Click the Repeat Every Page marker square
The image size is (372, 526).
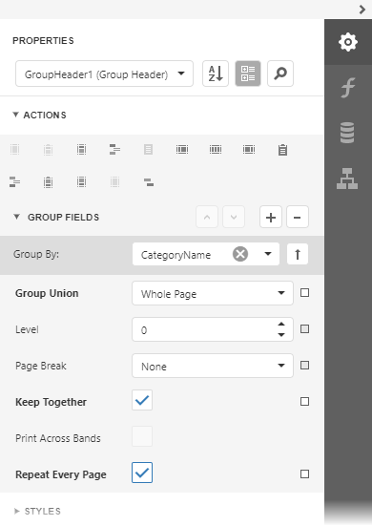click(x=304, y=474)
